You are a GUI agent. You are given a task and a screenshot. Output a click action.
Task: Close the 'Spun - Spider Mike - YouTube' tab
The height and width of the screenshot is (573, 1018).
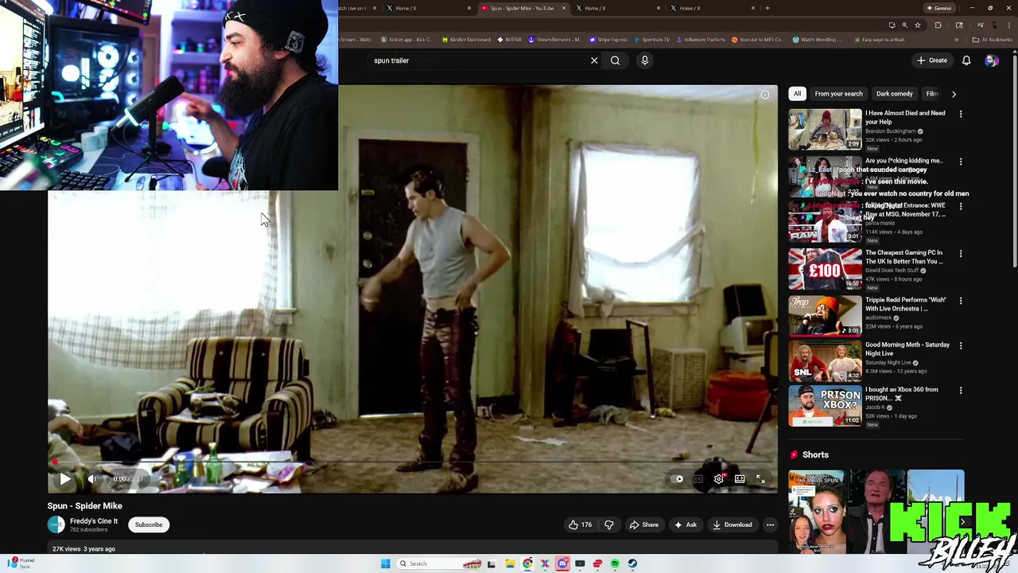click(x=564, y=8)
